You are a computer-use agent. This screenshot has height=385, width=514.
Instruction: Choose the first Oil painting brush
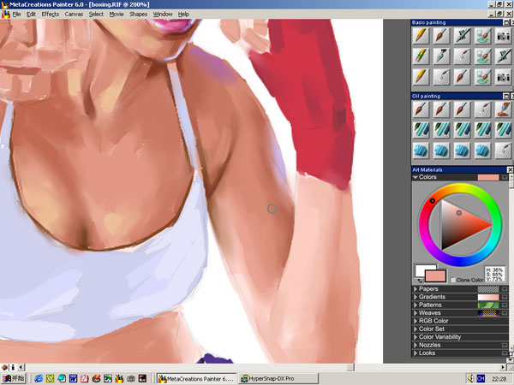click(x=421, y=110)
